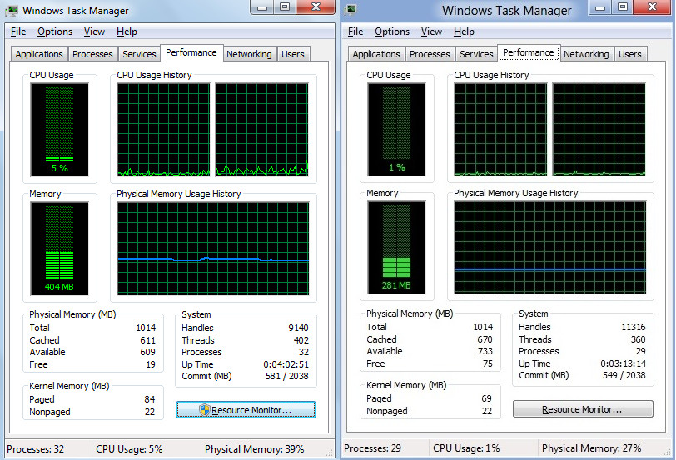676x460 pixels.
Task: Click the CPU Usage 5 % gauge
Action: (59, 130)
